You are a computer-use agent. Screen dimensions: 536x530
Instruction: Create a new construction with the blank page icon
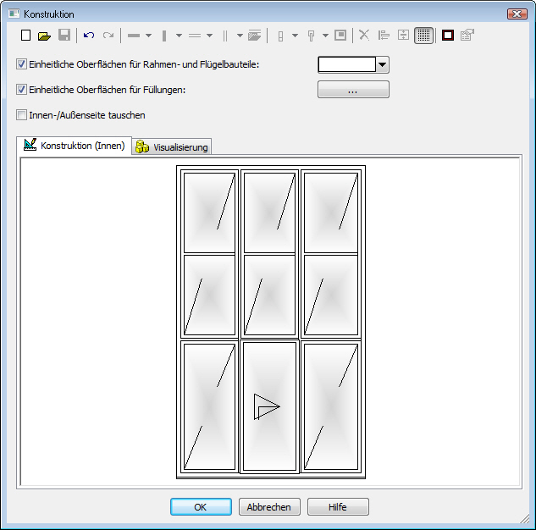pos(25,36)
